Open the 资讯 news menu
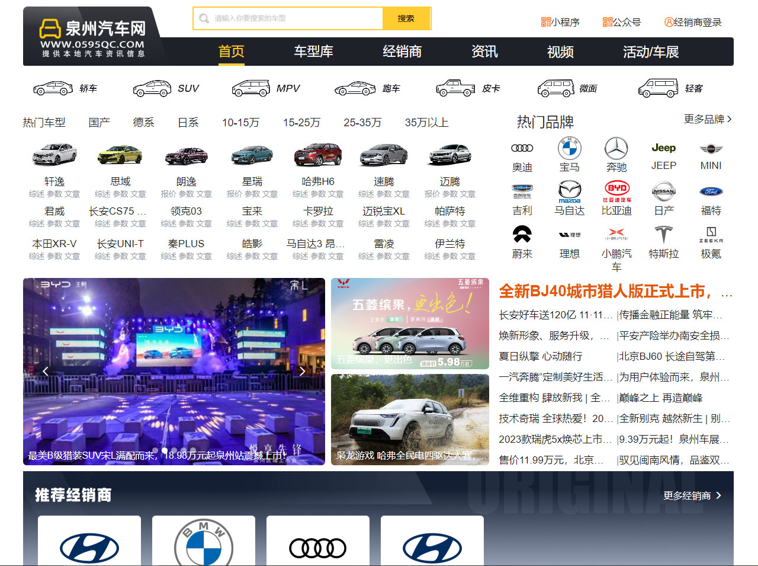The width and height of the screenshot is (758, 566). click(x=484, y=52)
